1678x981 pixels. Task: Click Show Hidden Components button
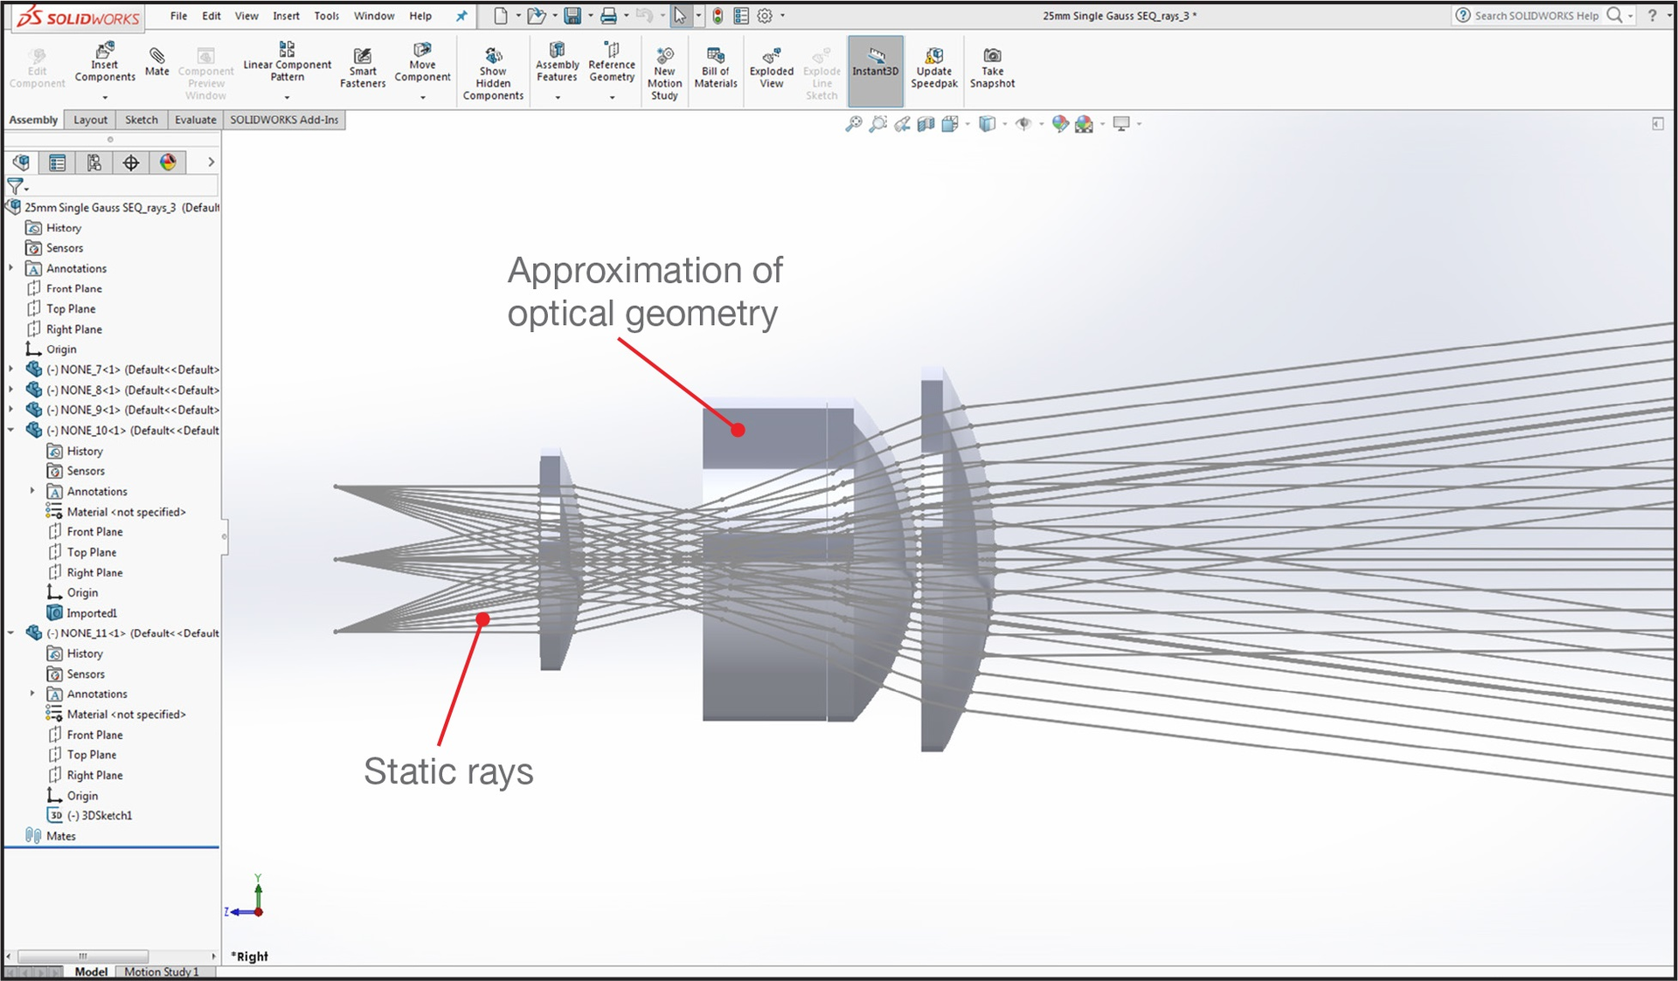(x=493, y=70)
